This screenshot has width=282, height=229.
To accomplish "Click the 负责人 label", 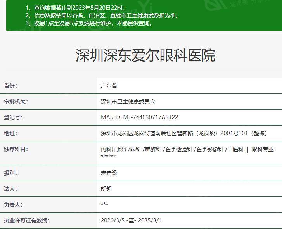I will click(13, 205).
